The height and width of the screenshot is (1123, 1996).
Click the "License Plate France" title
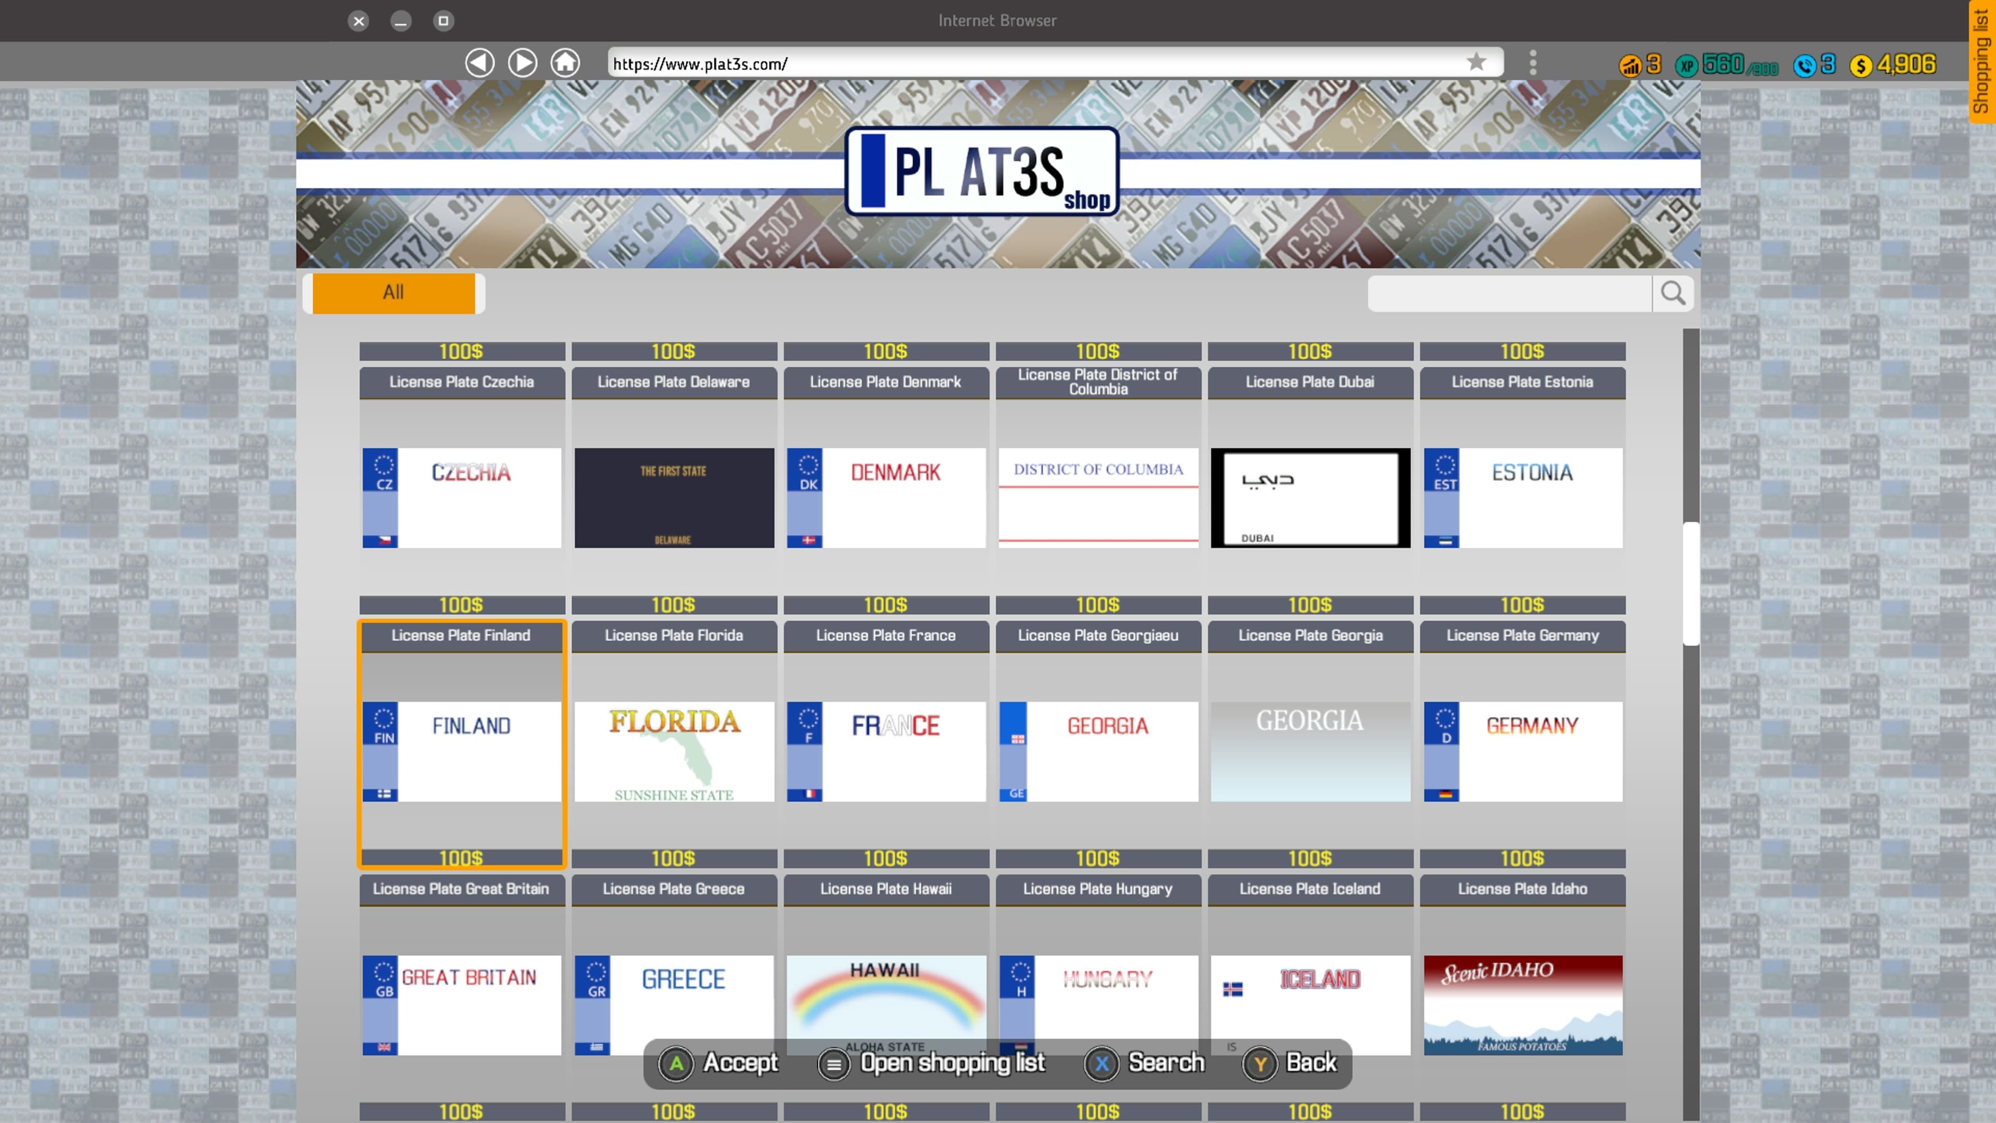click(886, 635)
